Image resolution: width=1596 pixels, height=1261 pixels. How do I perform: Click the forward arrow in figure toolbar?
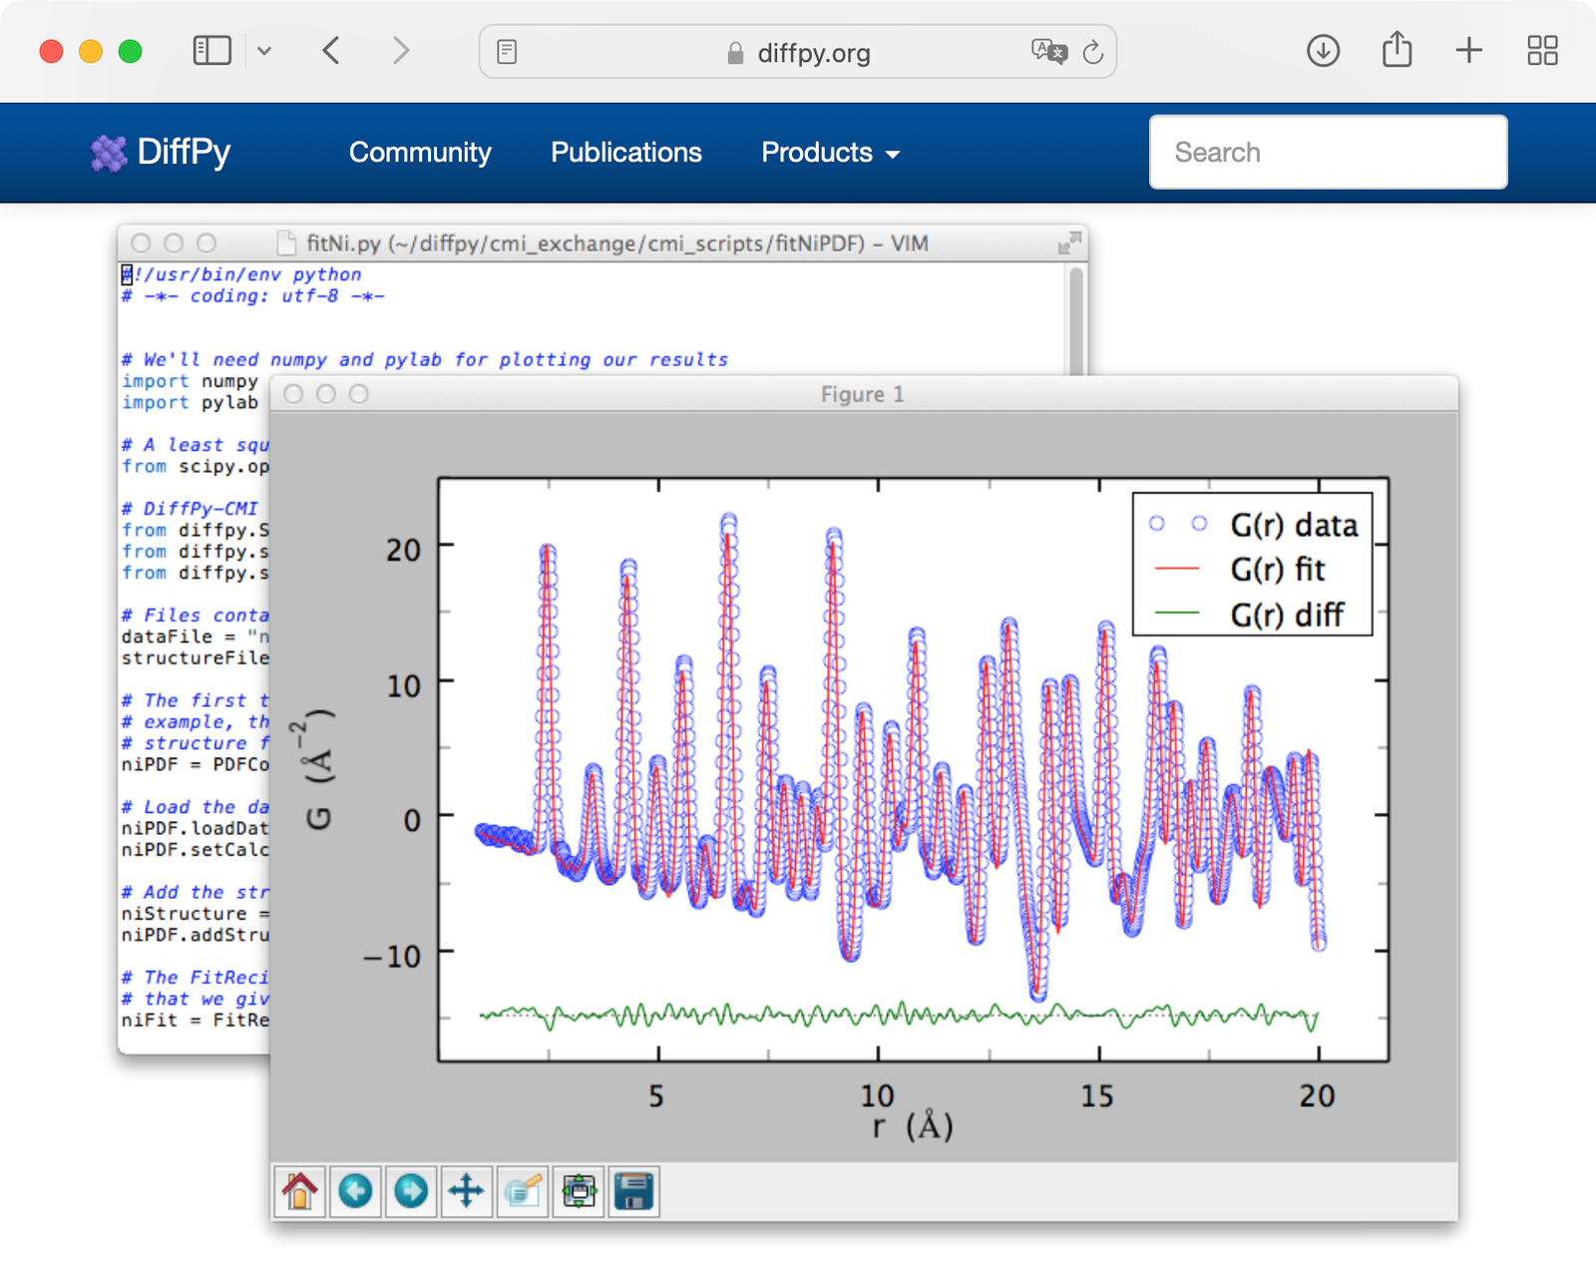(x=411, y=1191)
